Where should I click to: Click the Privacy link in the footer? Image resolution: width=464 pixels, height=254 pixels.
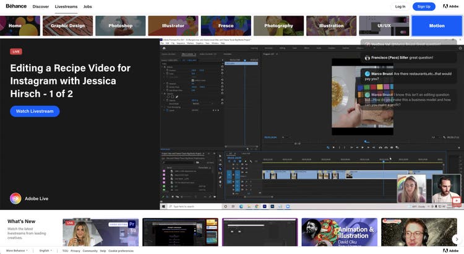coord(75,251)
